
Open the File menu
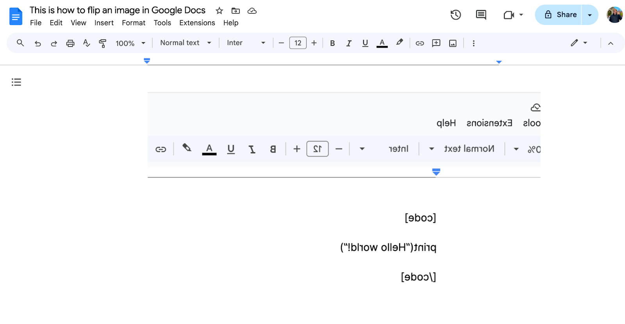pos(36,23)
